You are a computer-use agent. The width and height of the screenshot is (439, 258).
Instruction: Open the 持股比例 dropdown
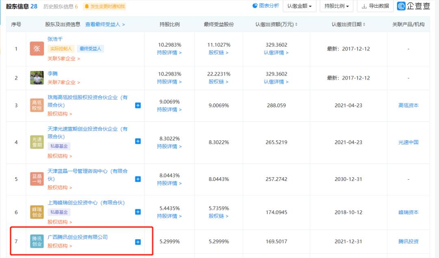tap(336, 6)
